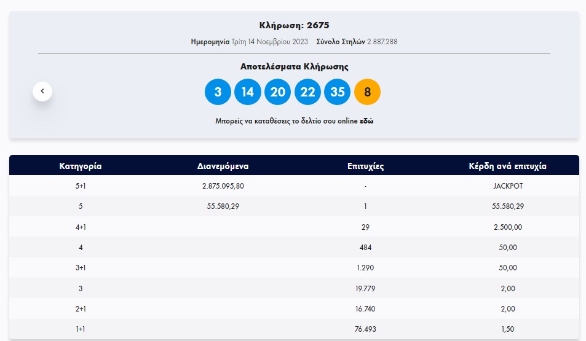Screen dimensions: 586x341
Task: Click the blue ball number 20
Action: [277, 92]
